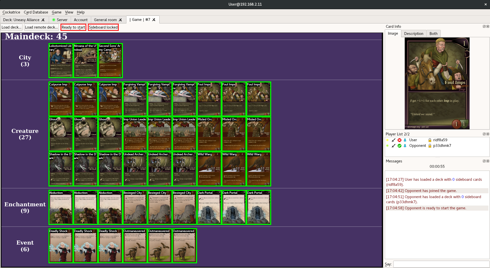
Task: Select the Description tab in Card Info
Action: (414, 34)
